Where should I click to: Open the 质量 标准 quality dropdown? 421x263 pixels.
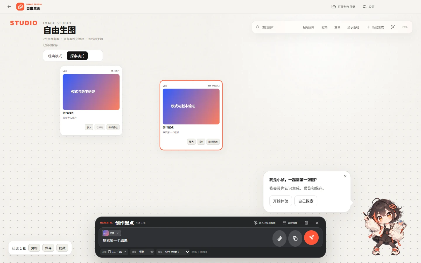coord(142,252)
